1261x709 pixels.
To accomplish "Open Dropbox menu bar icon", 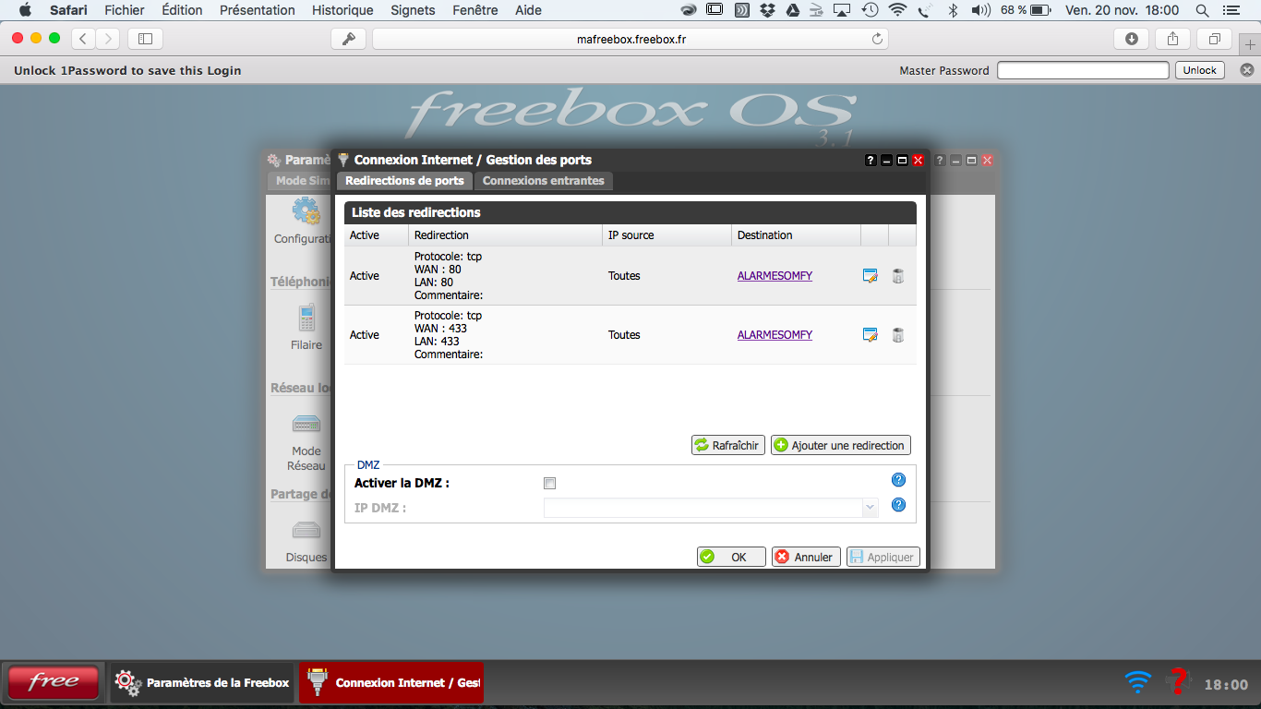I will [767, 10].
